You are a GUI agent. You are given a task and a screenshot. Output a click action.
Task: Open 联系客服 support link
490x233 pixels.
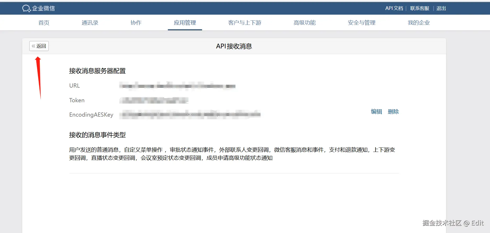point(420,8)
